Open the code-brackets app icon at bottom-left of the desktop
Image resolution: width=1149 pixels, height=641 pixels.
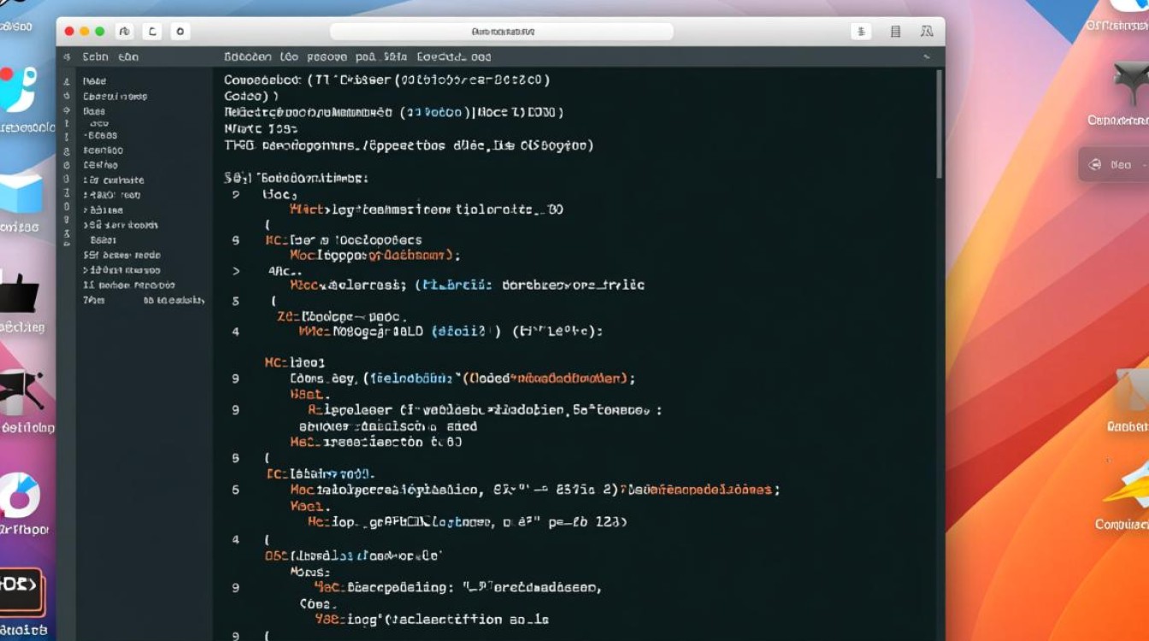point(21,591)
